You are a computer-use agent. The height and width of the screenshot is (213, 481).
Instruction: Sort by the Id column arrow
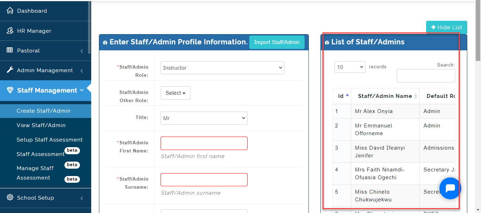(x=348, y=95)
